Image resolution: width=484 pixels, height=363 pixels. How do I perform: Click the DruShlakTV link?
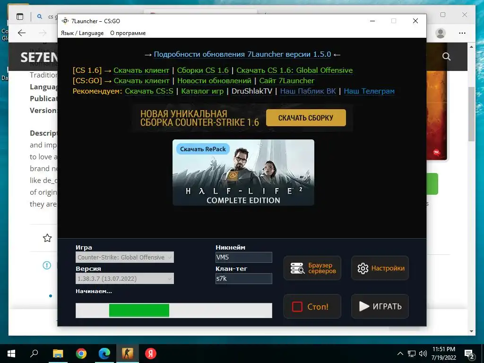(252, 91)
